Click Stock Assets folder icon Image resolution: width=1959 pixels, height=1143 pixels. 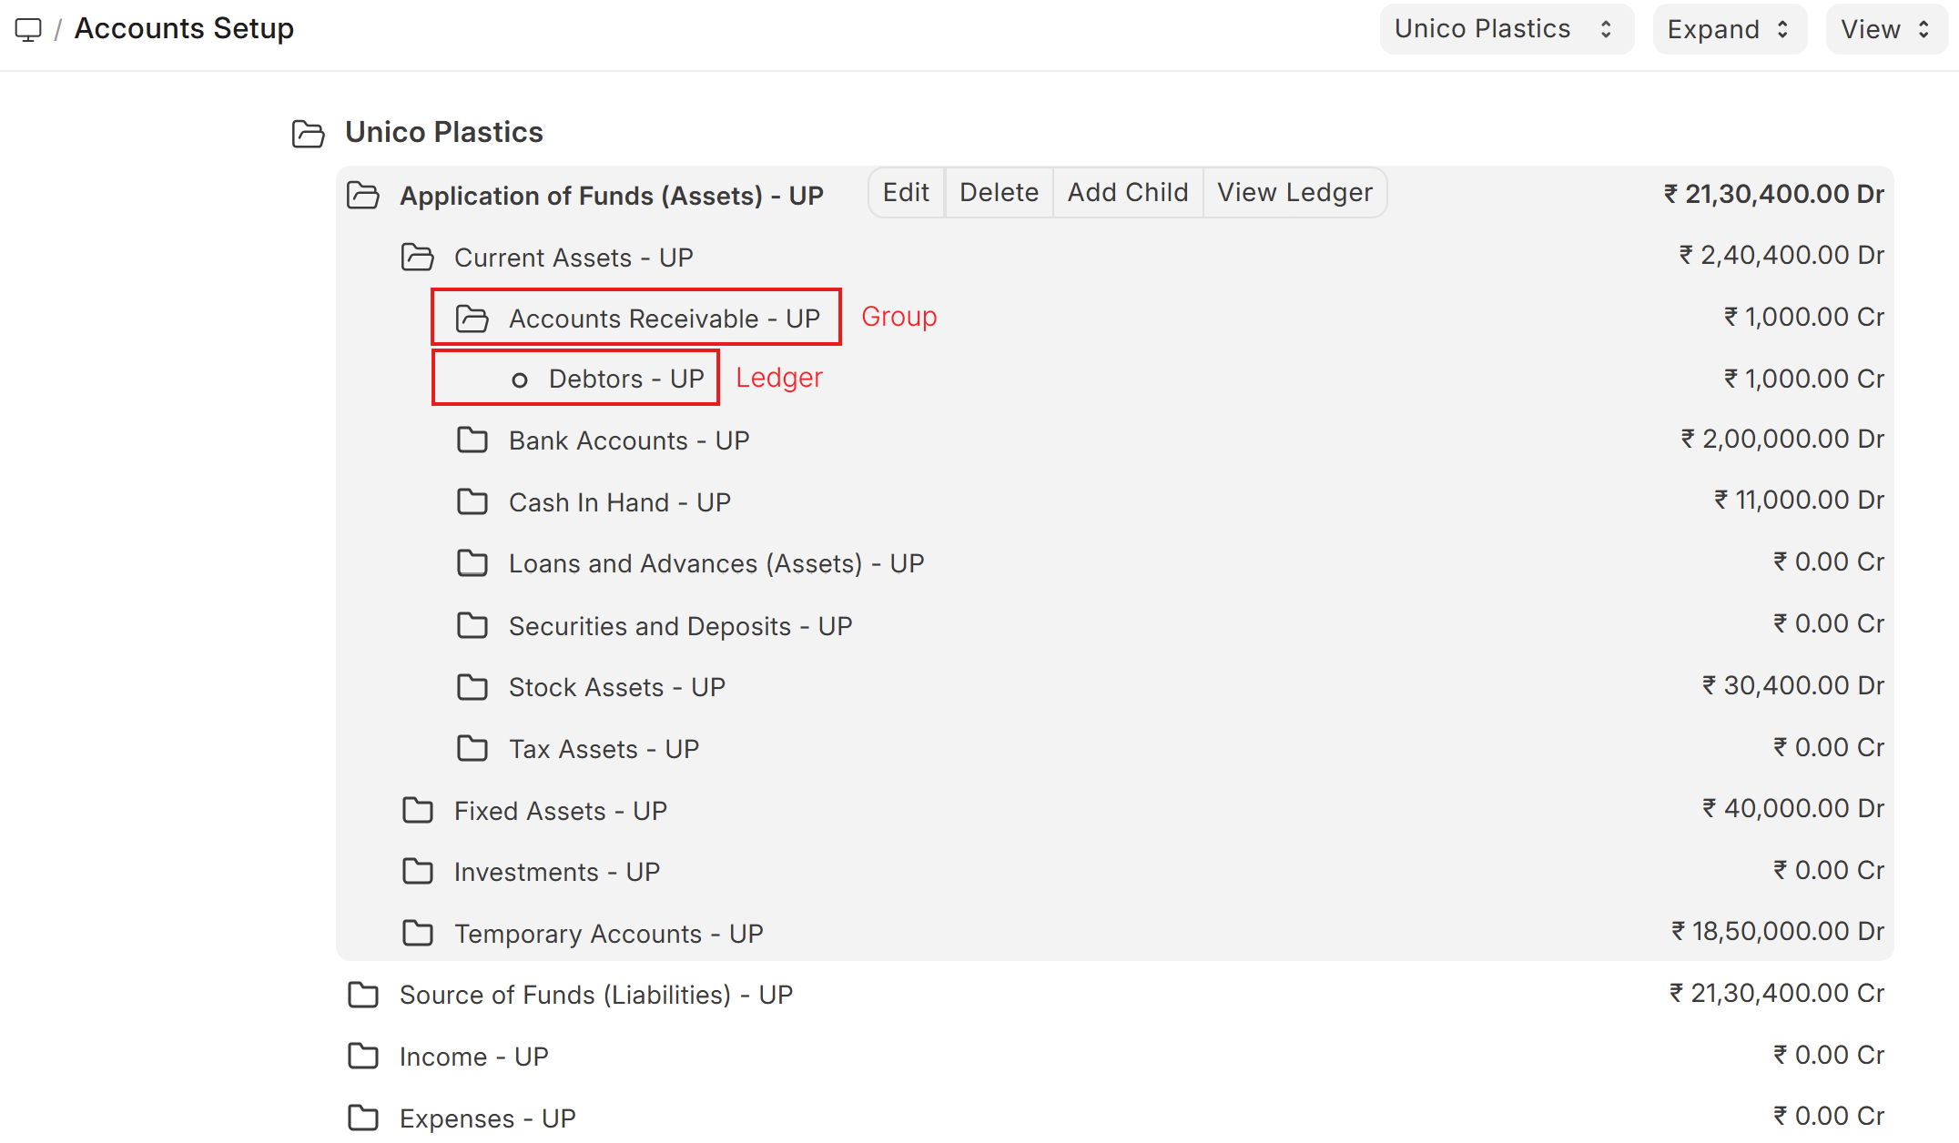472,687
